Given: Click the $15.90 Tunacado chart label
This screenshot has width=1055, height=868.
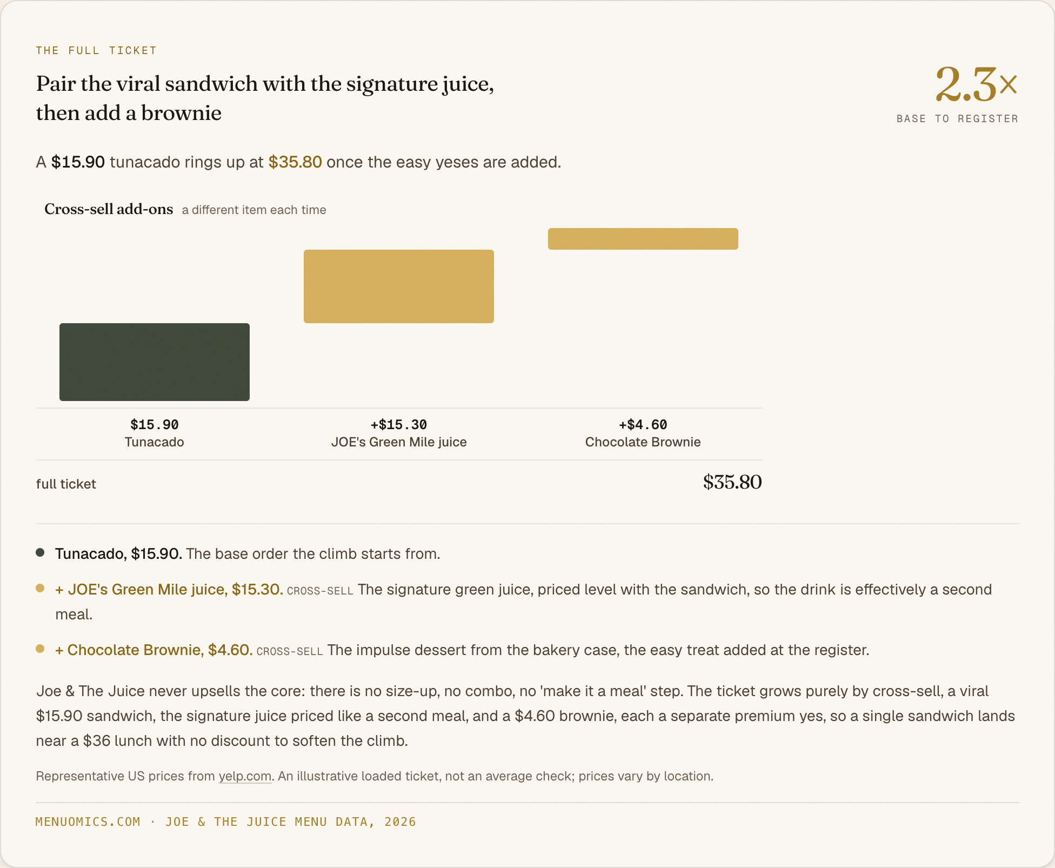Looking at the screenshot, I should point(155,425).
